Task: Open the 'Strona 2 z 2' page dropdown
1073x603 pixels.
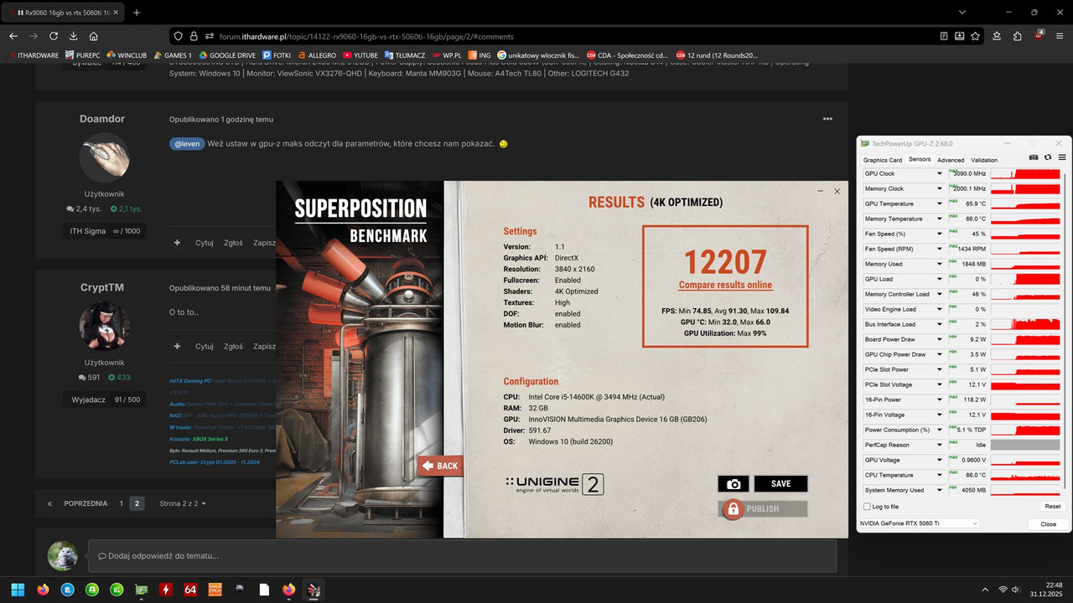Action: pyautogui.click(x=183, y=503)
